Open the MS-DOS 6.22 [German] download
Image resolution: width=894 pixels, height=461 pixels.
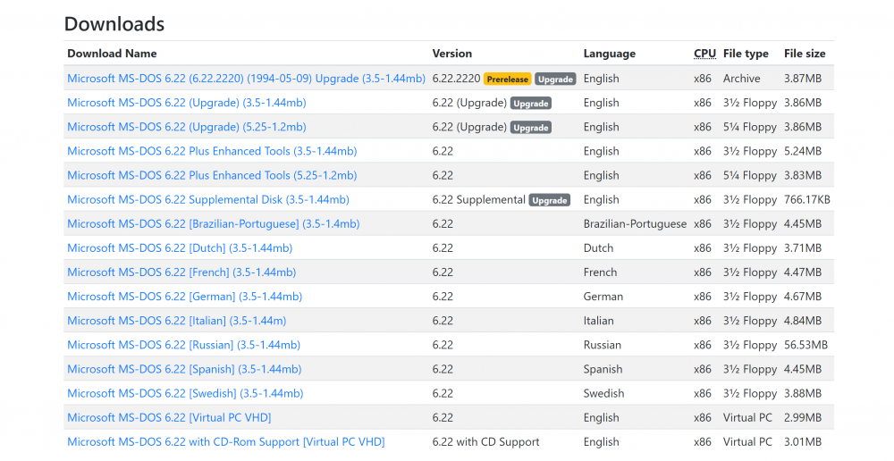(185, 297)
